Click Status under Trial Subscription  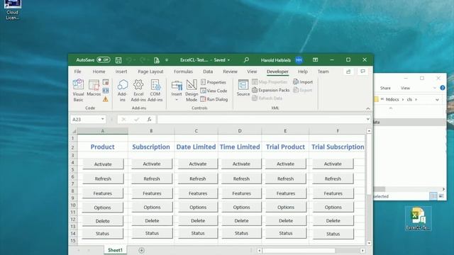[333, 234]
